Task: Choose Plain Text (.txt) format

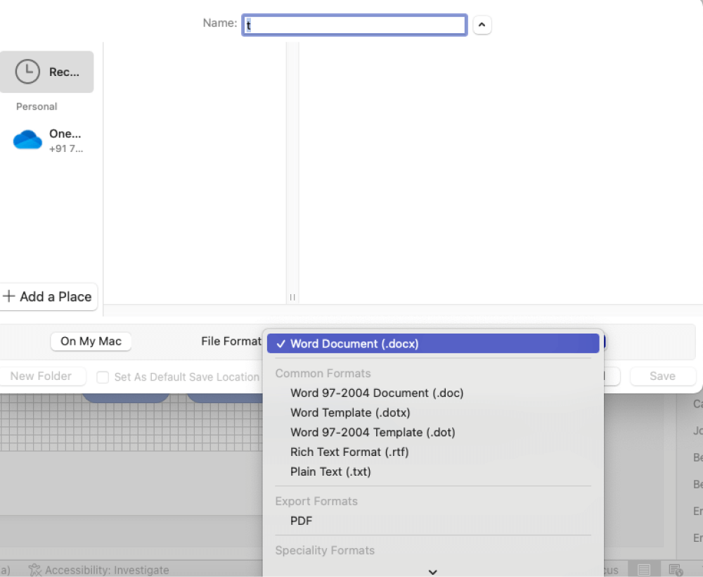Action: pos(330,472)
